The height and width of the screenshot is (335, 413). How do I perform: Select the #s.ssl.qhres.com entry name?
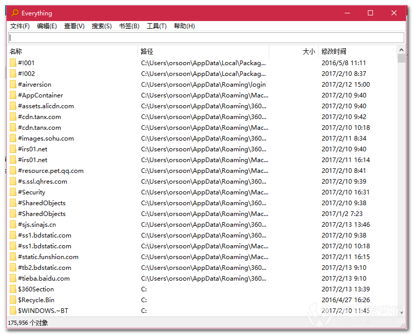coord(43,182)
